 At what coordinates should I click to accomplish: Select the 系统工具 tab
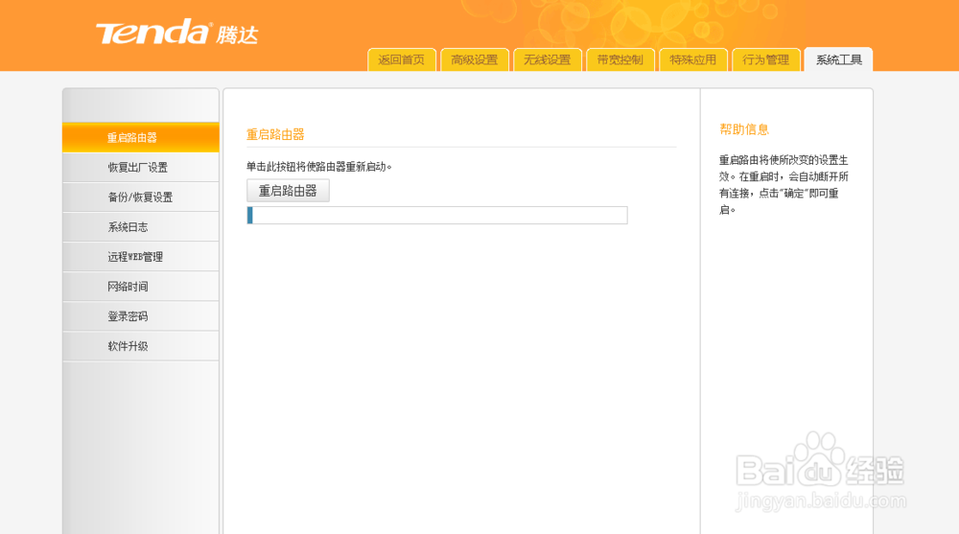click(x=838, y=59)
